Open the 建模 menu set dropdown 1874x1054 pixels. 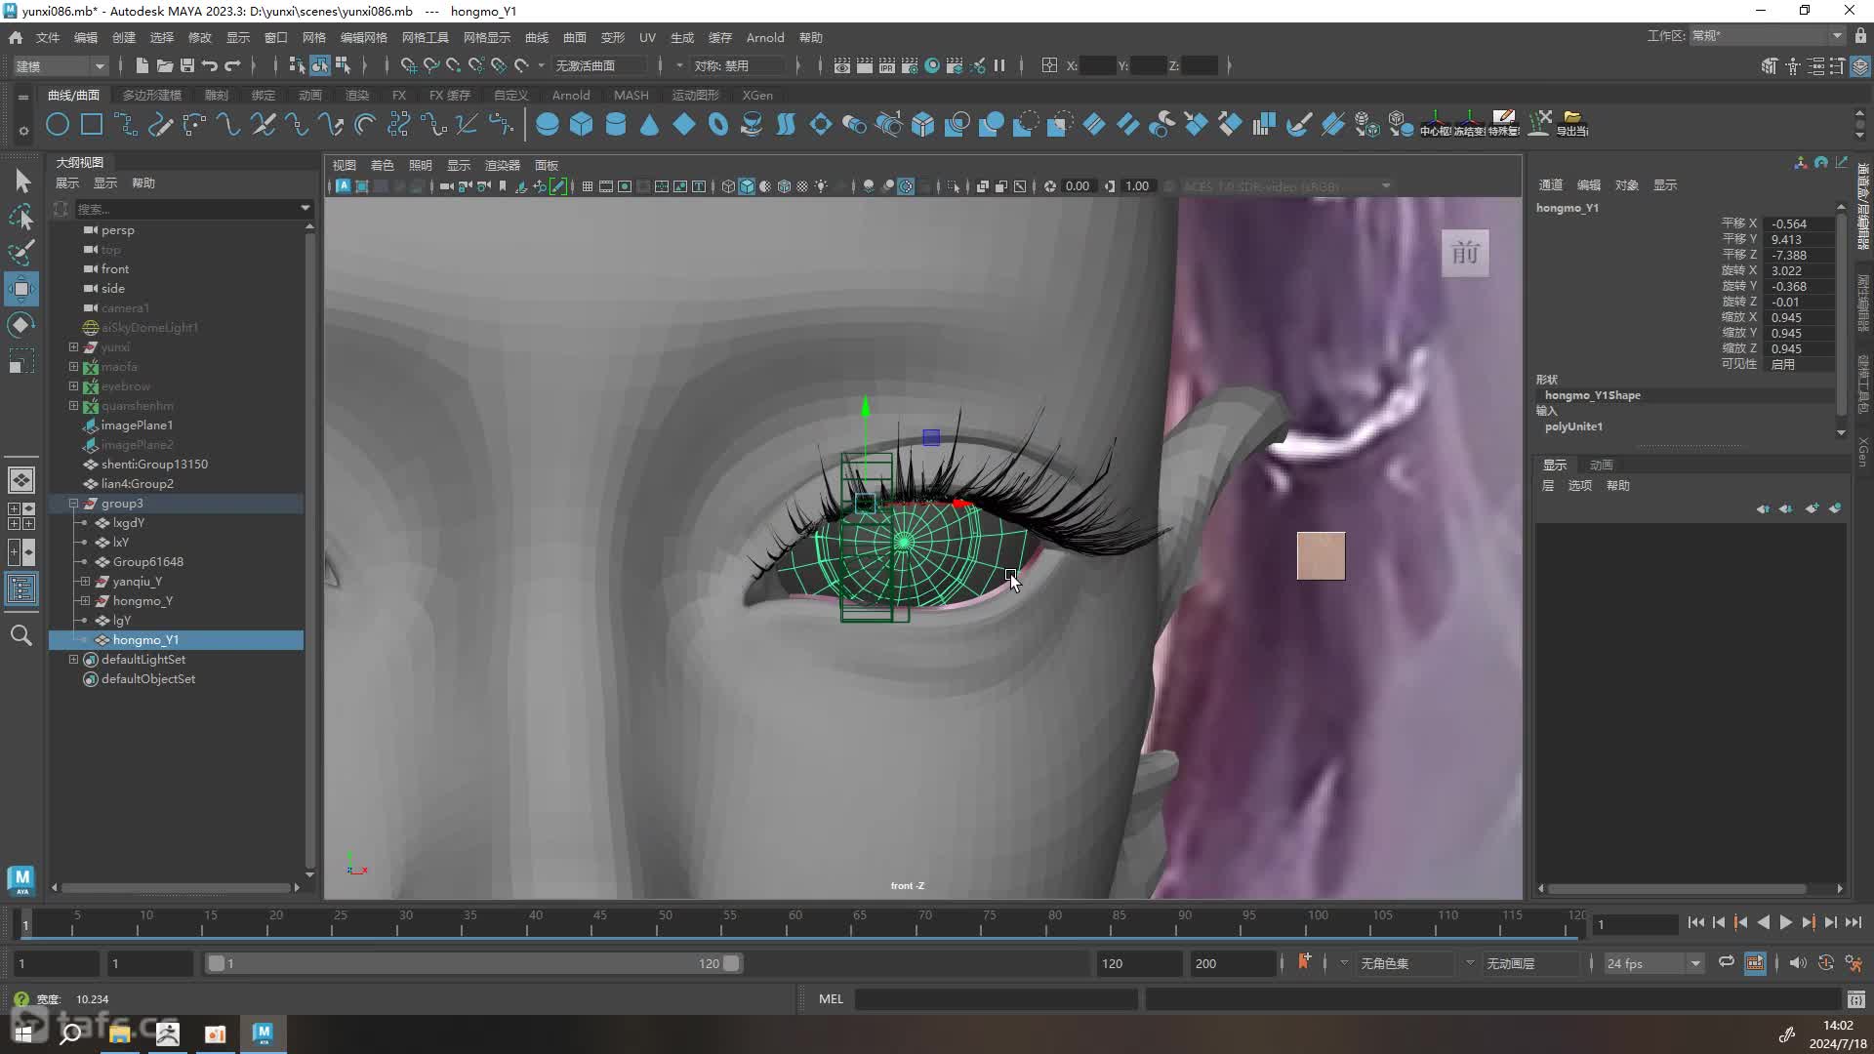coord(61,65)
